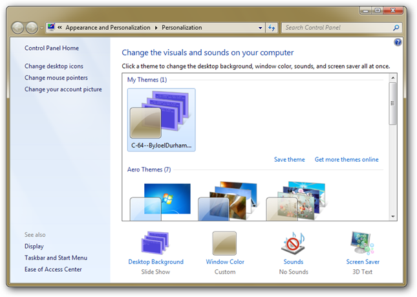Select the C-64--ByJoelDurham theme thumbnail
Screen dimensions: 417x297
tap(161, 120)
